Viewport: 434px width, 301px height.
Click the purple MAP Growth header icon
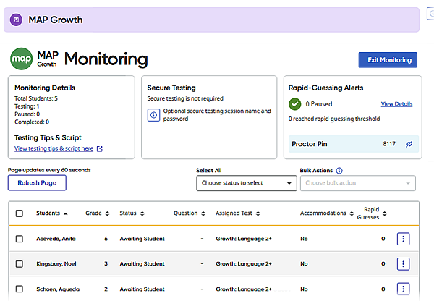(x=17, y=20)
